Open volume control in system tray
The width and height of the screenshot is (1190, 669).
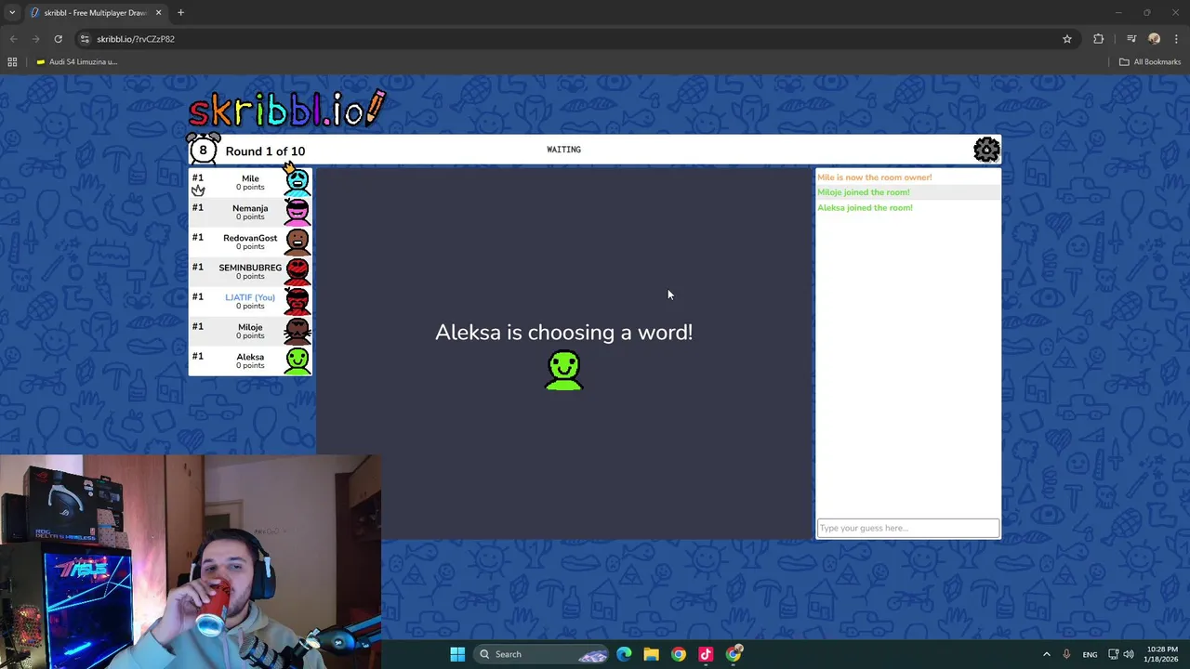1130,654
